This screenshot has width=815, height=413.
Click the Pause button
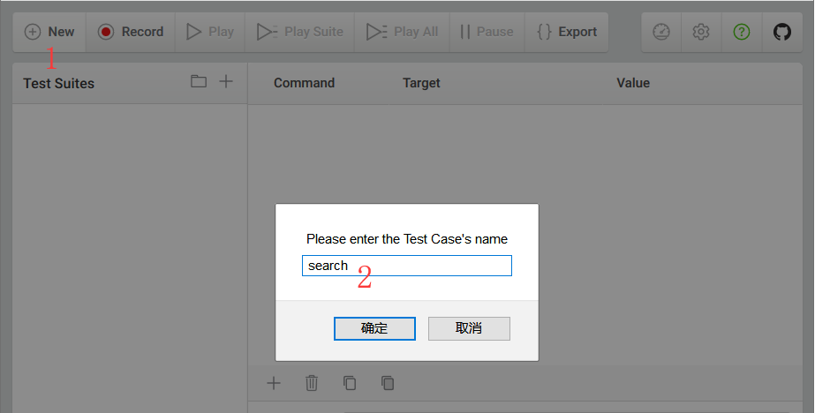tap(487, 32)
